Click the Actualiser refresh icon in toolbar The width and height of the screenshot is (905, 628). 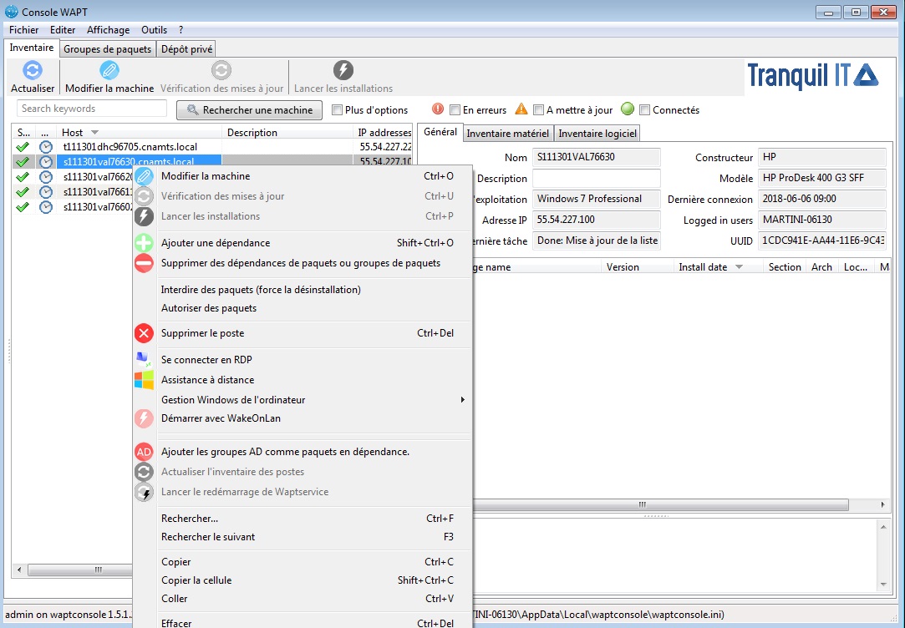coord(32,71)
